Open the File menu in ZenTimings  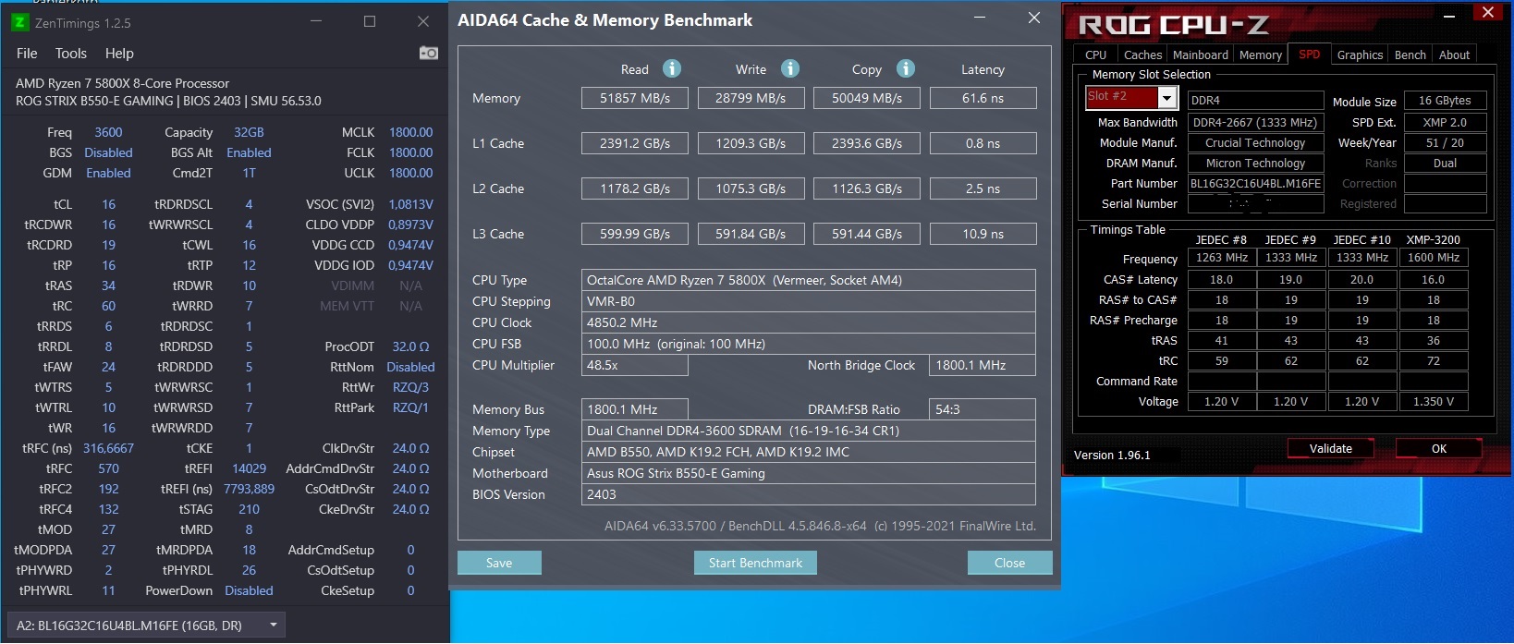pyautogui.click(x=27, y=54)
